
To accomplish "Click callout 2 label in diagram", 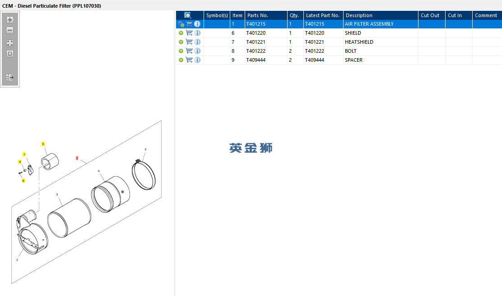I will (x=17, y=260).
